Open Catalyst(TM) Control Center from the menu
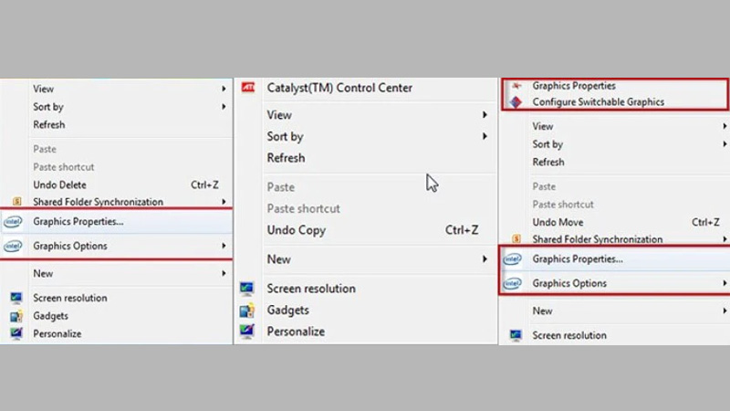 [x=339, y=89]
